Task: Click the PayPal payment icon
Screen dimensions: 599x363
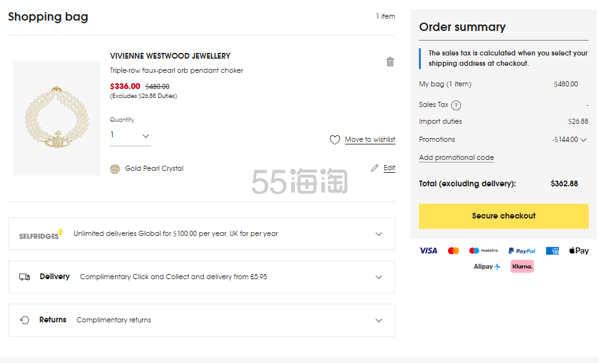Action: click(522, 251)
